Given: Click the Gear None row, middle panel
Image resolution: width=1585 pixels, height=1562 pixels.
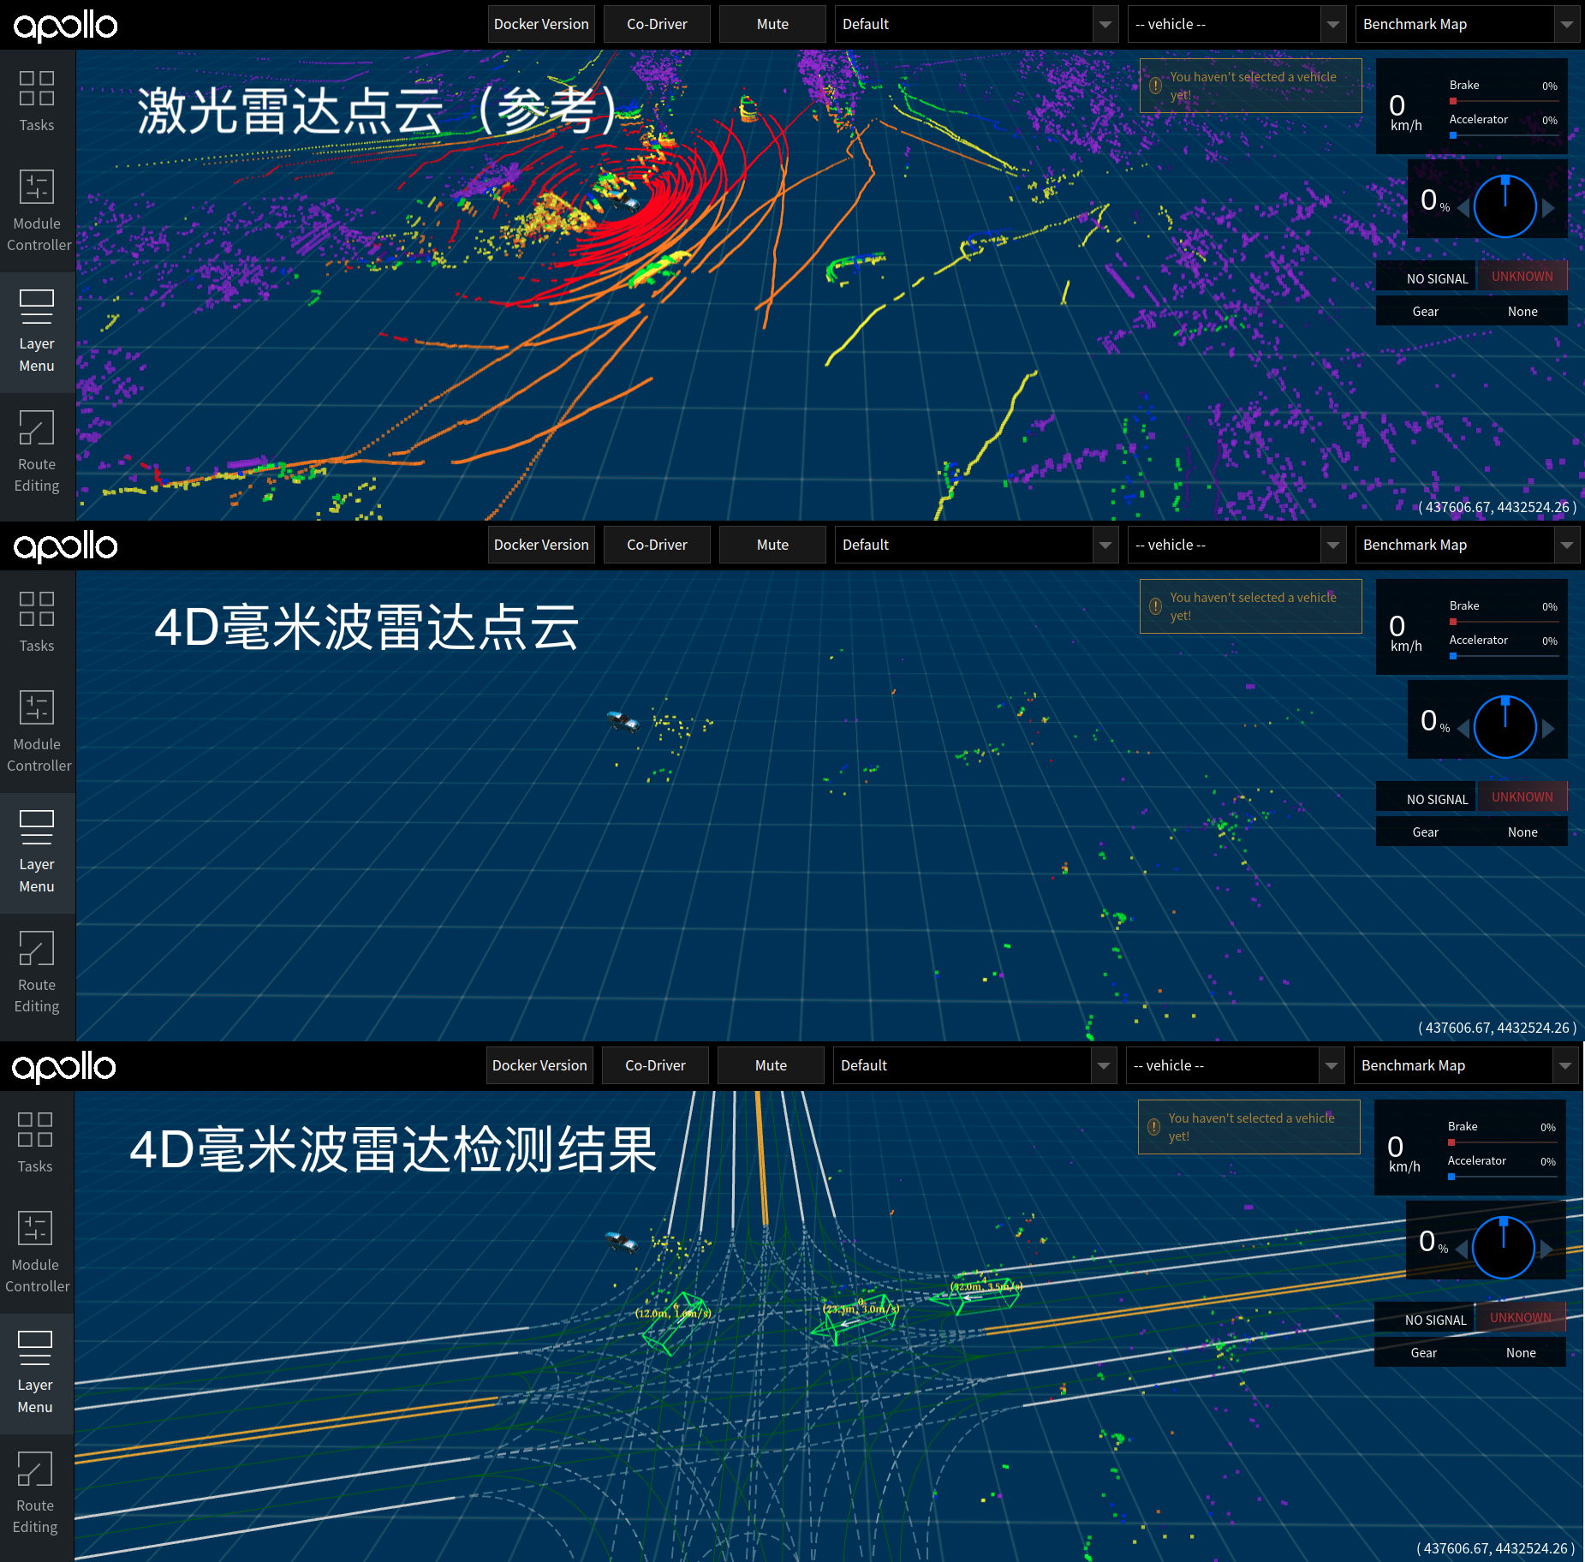Looking at the screenshot, I should (x=1472, y=832).
